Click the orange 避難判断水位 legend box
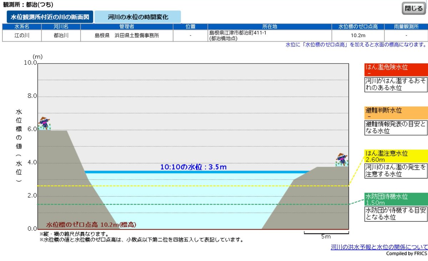The height and width of the screenshot is (261, 428). tap(396, 113)
